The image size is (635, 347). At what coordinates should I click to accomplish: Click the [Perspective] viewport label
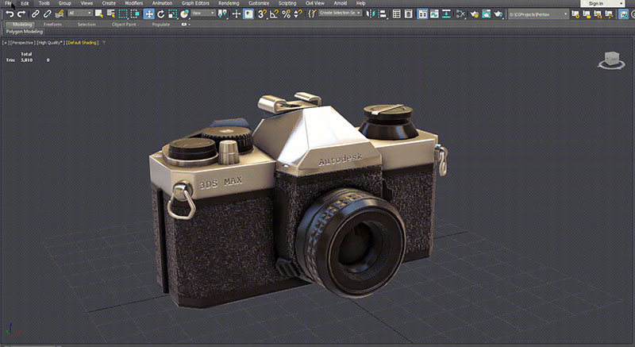click(x=23, y=43)
